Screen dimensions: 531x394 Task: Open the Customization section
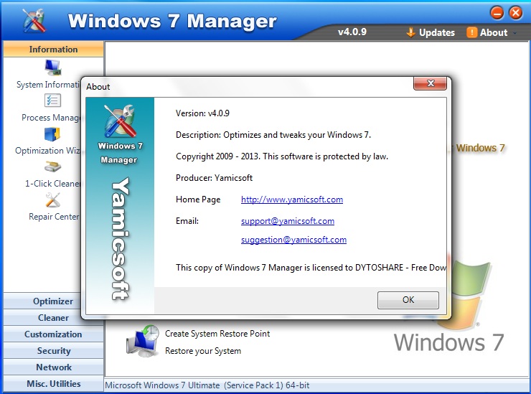coord(53,334)
